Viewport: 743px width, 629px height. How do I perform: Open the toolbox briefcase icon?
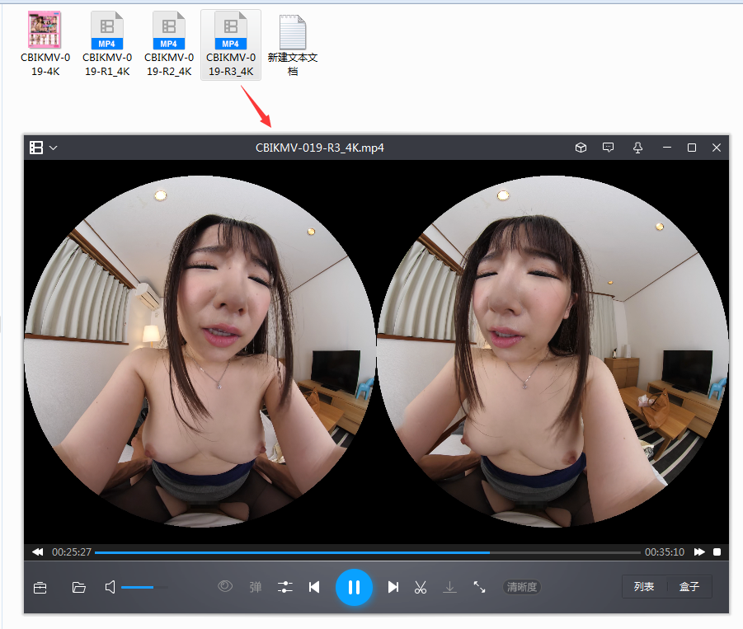[x=40, y=587]
